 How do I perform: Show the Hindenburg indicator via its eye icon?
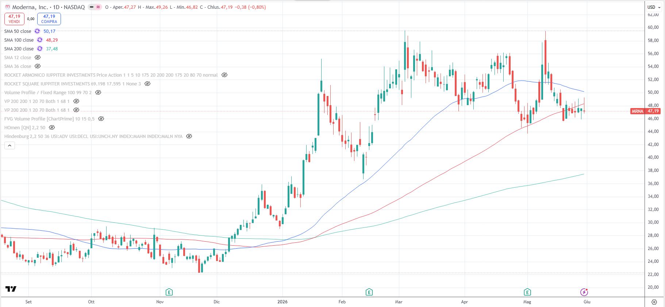189,137
